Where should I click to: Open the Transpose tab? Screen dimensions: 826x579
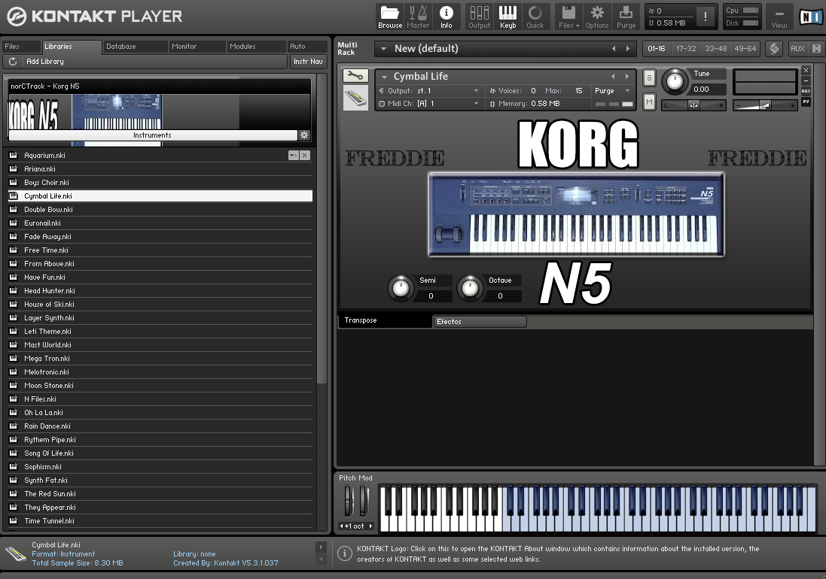tap(384, 320)
